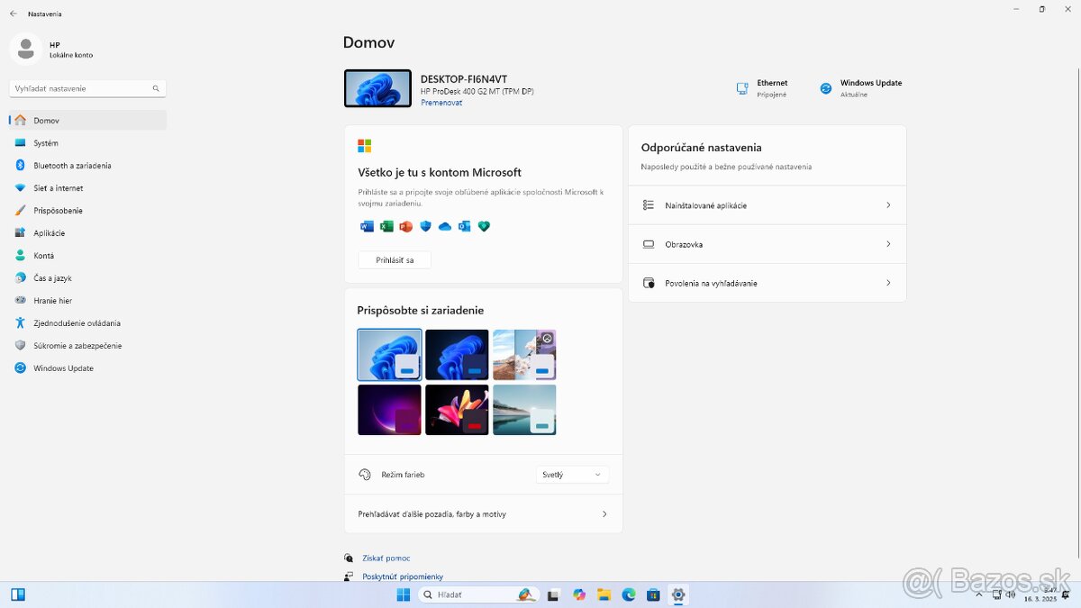This screenshot has height=608, width=1081.
Task: Click the Prihlásiť sa button
Action: tap(395, 259)
